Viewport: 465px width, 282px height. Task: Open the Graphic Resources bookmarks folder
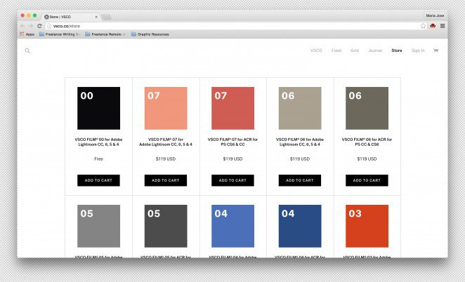point(150,34)
